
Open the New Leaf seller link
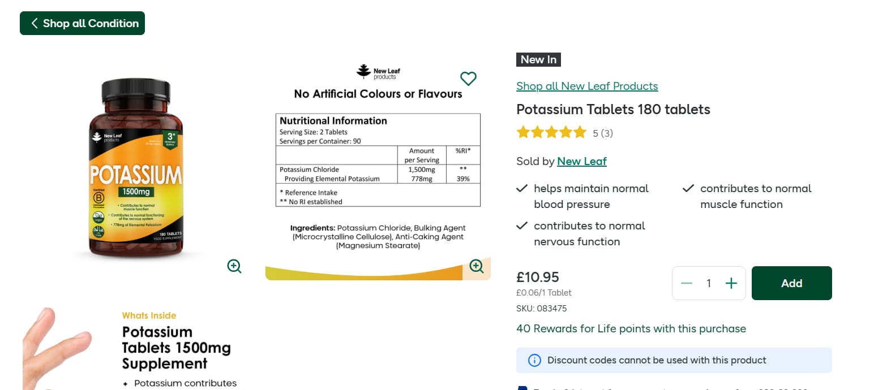click(581, 161)
